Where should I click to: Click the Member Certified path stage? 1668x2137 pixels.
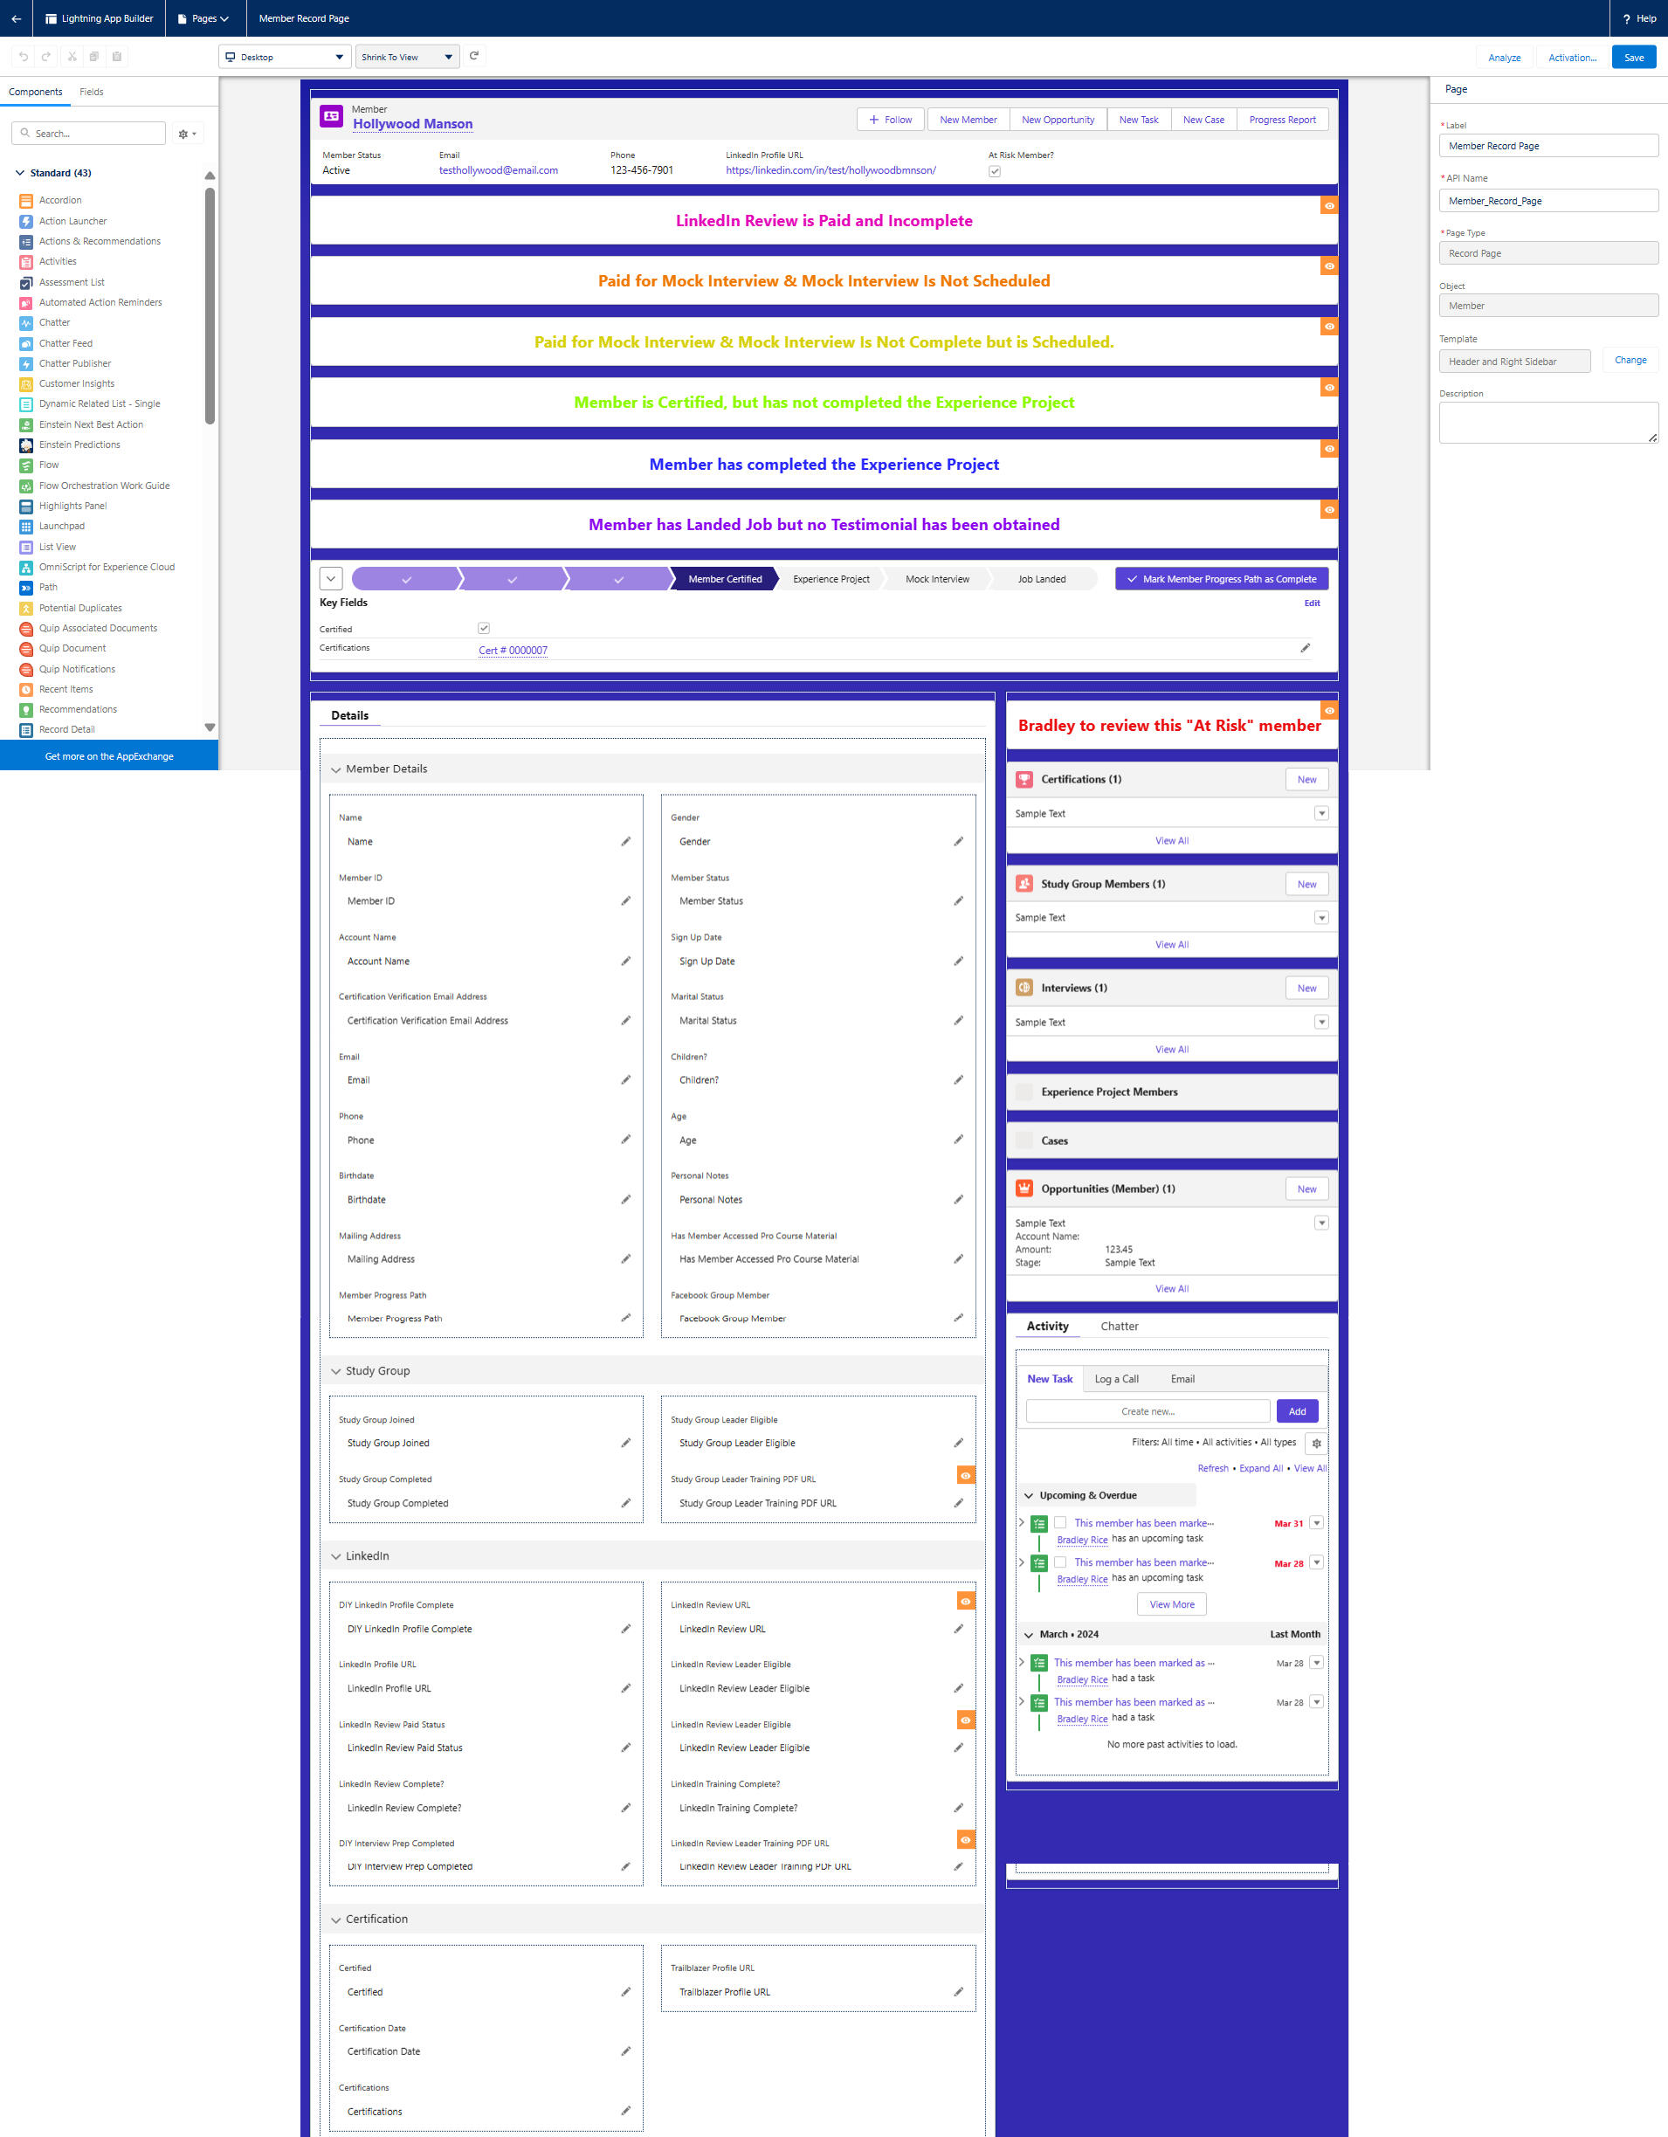[724, 579]
